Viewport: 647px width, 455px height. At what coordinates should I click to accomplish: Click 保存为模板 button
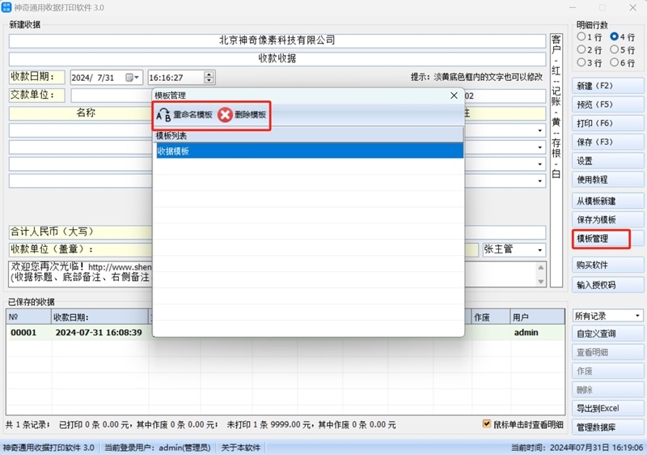(x=608, y=219)
